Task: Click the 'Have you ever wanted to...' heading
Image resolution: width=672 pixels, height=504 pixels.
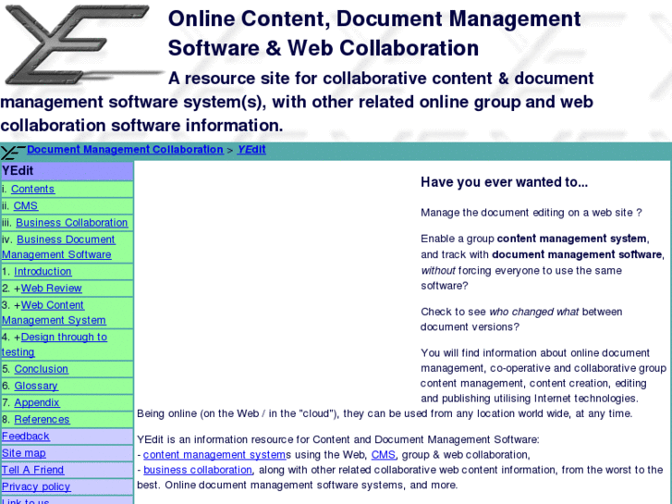Action: pyautogui.click(x=504, y=182)
